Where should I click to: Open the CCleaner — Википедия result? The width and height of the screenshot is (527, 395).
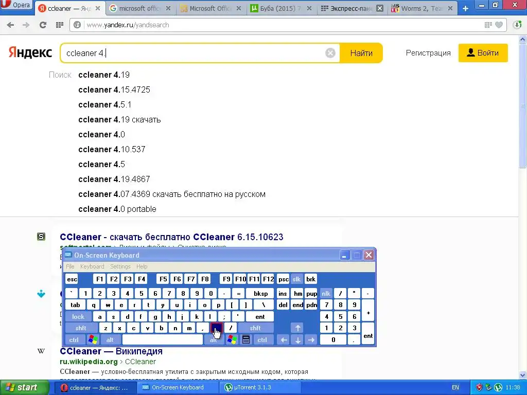111,351
